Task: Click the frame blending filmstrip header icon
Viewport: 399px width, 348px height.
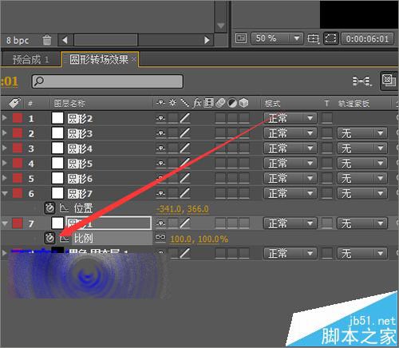Action: [x=208, y=103]
